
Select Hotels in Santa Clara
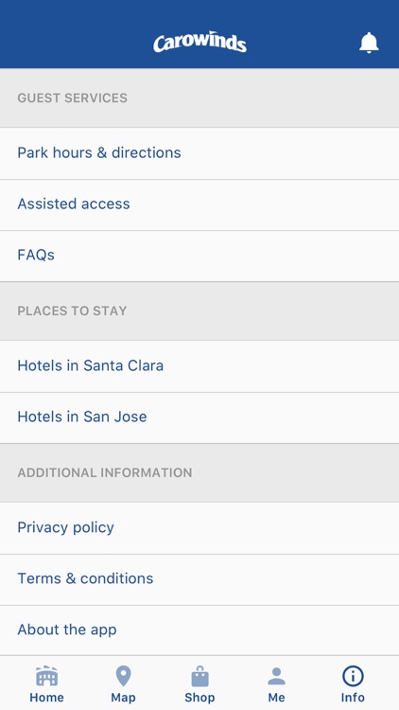(199, 365)
